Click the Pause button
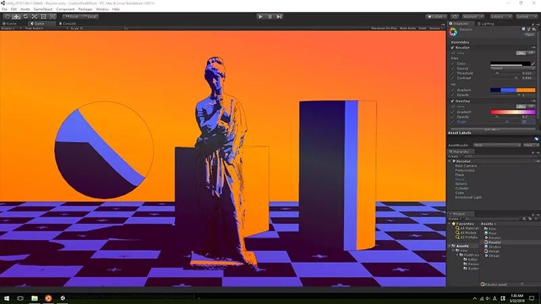This screenshot has height=304, width=541. point(270,16)
